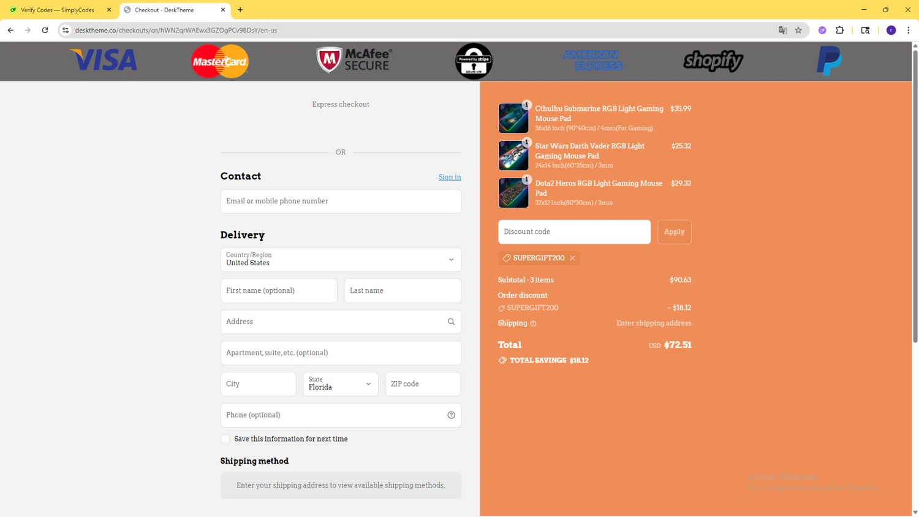
Task: Open the Chrome three-dot menu
Action: click(x=908, y=30)
